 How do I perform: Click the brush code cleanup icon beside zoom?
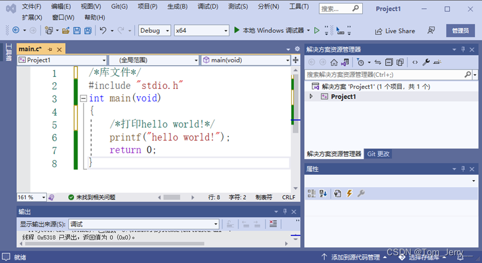coord(51,197)
